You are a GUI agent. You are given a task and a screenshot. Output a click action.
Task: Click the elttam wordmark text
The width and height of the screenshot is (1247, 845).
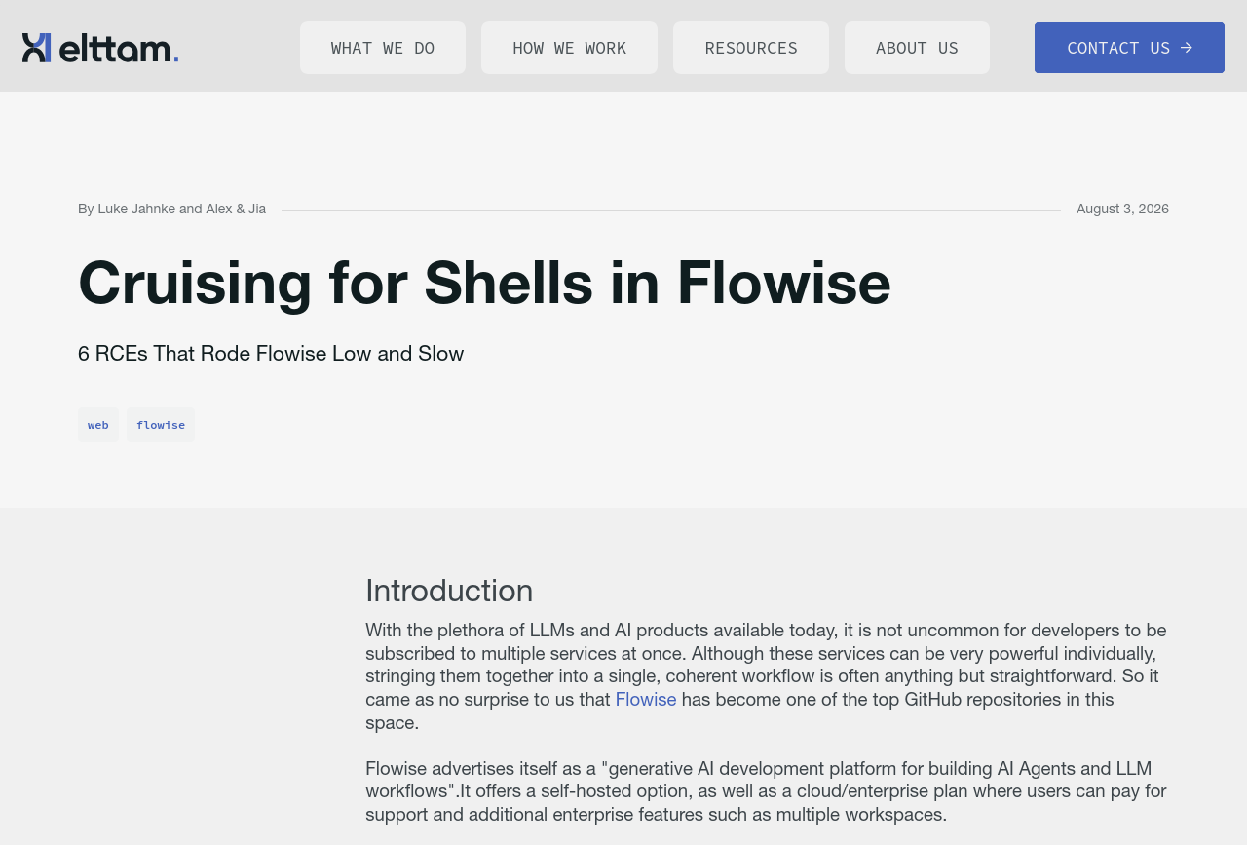pyautogui.click(x=115, y=48)
